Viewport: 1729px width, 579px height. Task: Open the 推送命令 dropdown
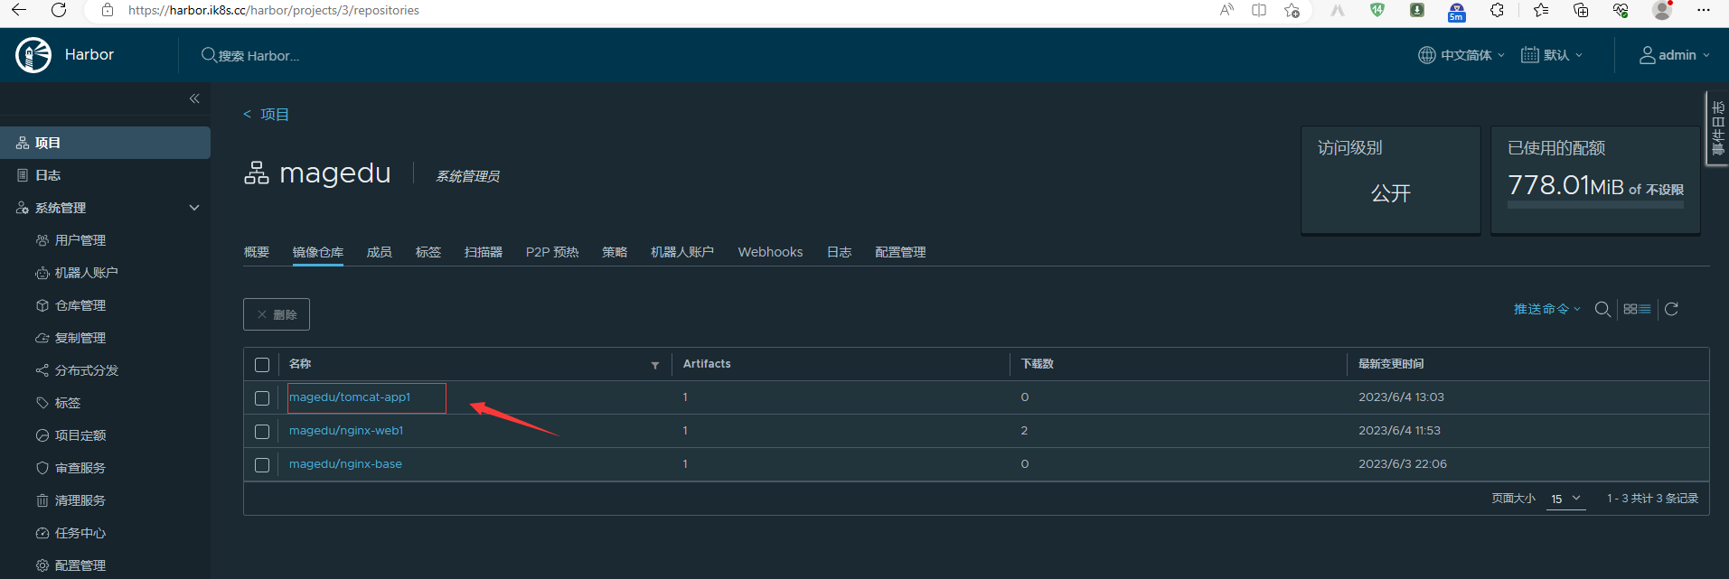pos(1546,309)
